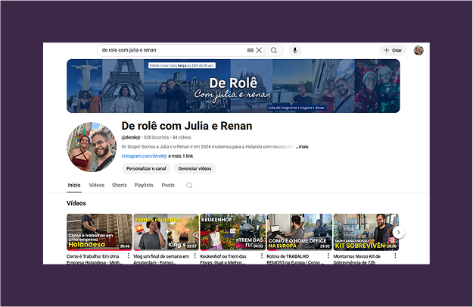The width and height of the screenshot is (473, 307).
Task: Open the Posts tab
Action: click(x=168, y=185)
